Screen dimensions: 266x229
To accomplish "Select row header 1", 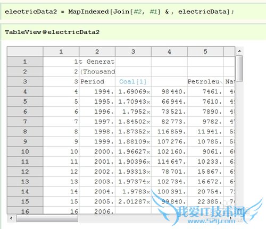I will [x=25, y=62].
